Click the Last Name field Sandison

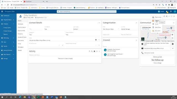click(87, 29)
